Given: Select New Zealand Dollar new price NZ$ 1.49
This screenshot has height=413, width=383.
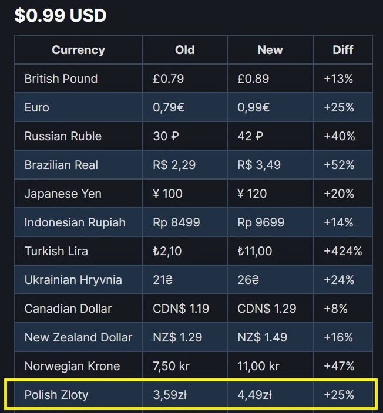Looking at the screenshot, I should pos(262,337).
